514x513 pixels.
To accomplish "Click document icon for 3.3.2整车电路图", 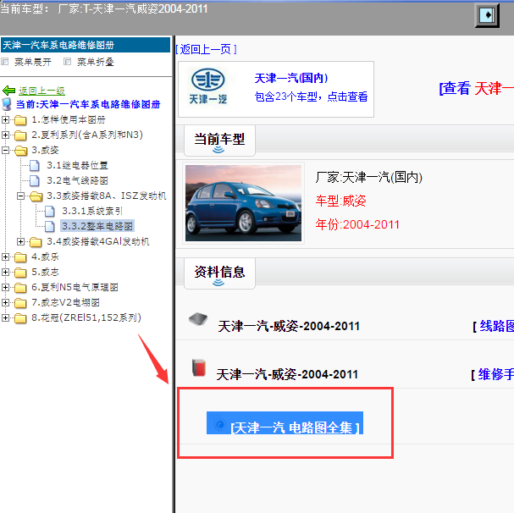I will click(x=49, y=226).
